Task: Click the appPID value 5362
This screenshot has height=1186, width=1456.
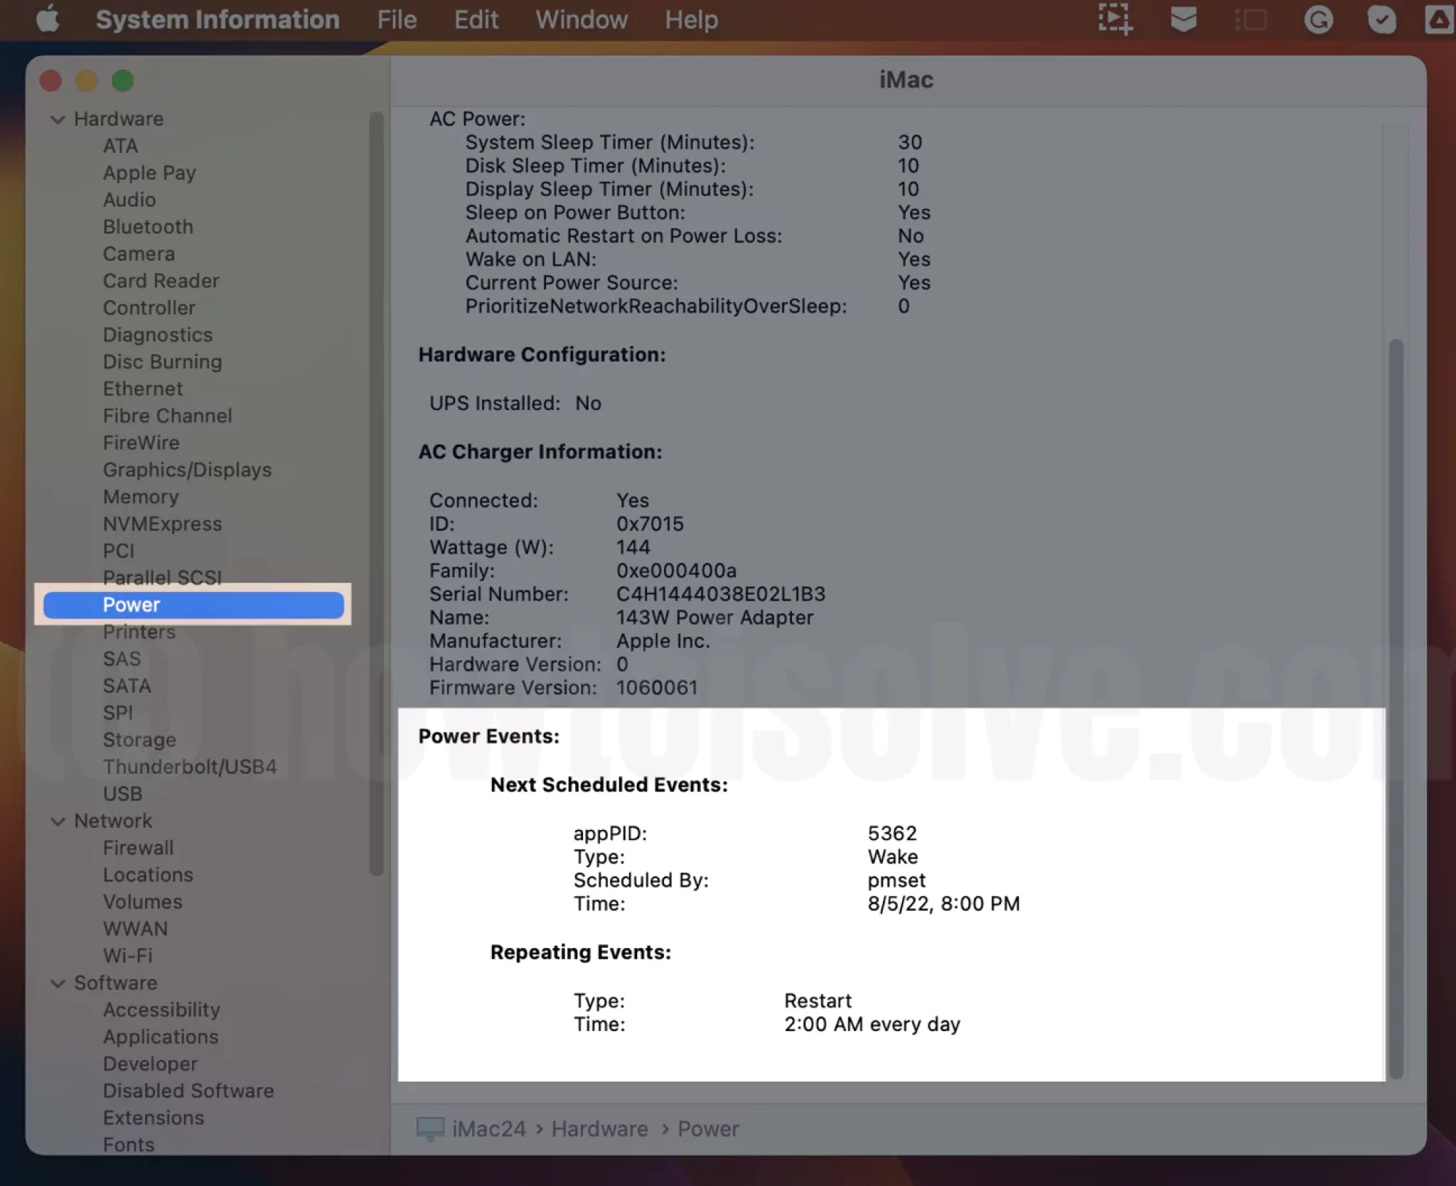Action: [892, 833]
